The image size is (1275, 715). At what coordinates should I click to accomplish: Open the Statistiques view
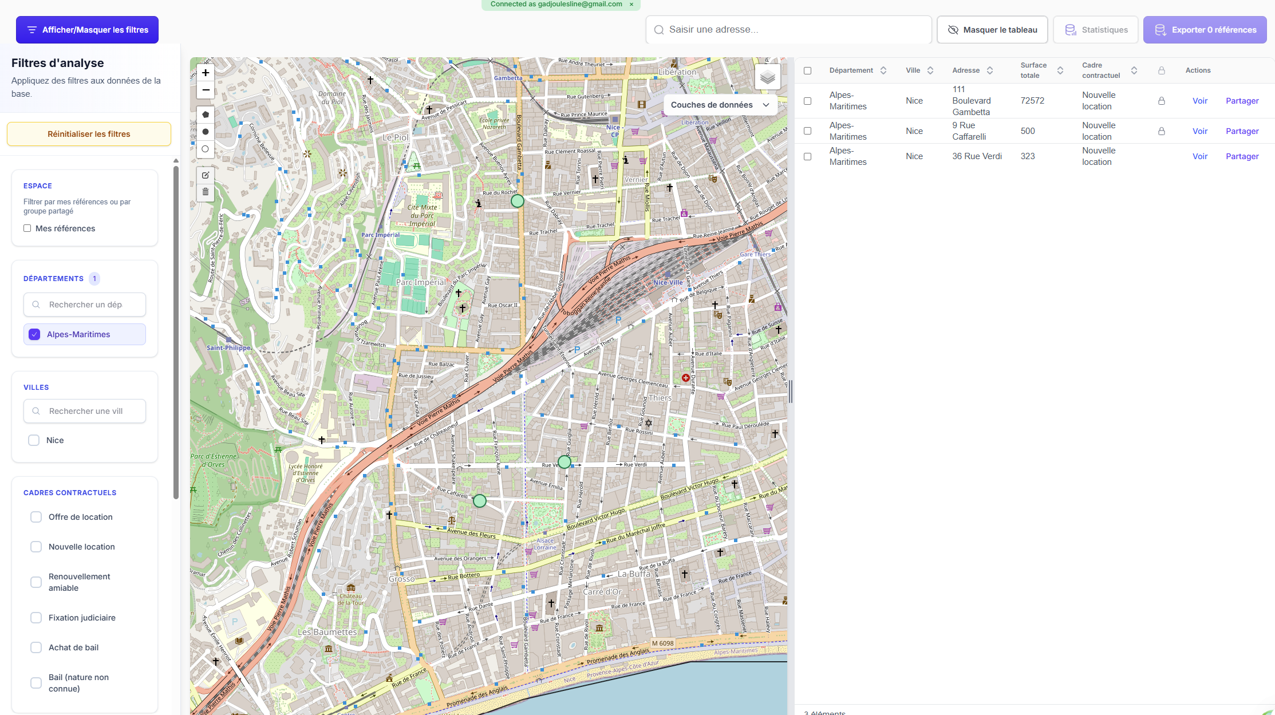pos(1096,30)
